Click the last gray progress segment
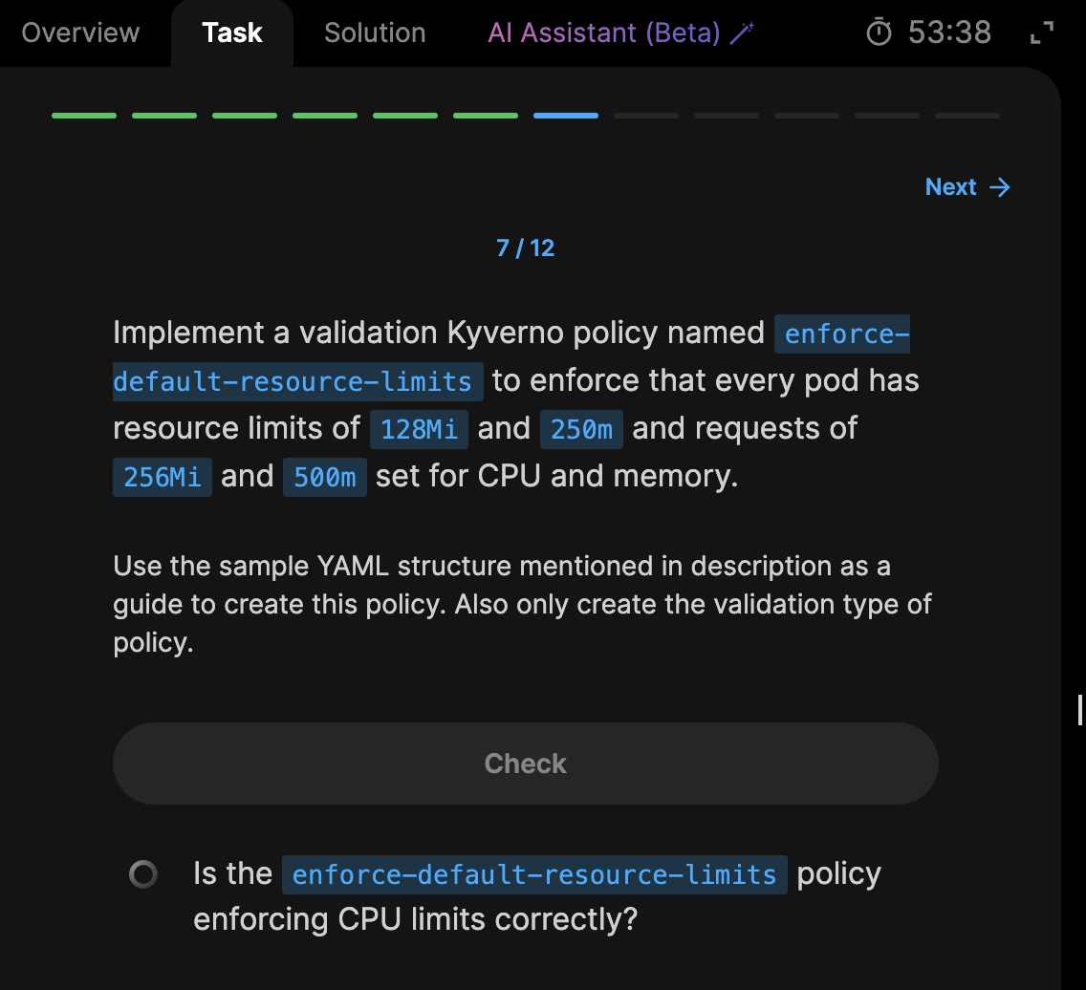This screenshot has height=990, width=1086. tap(967, 116)
